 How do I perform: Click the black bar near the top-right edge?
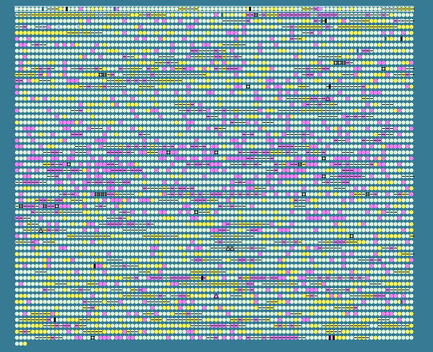[401, 39]
